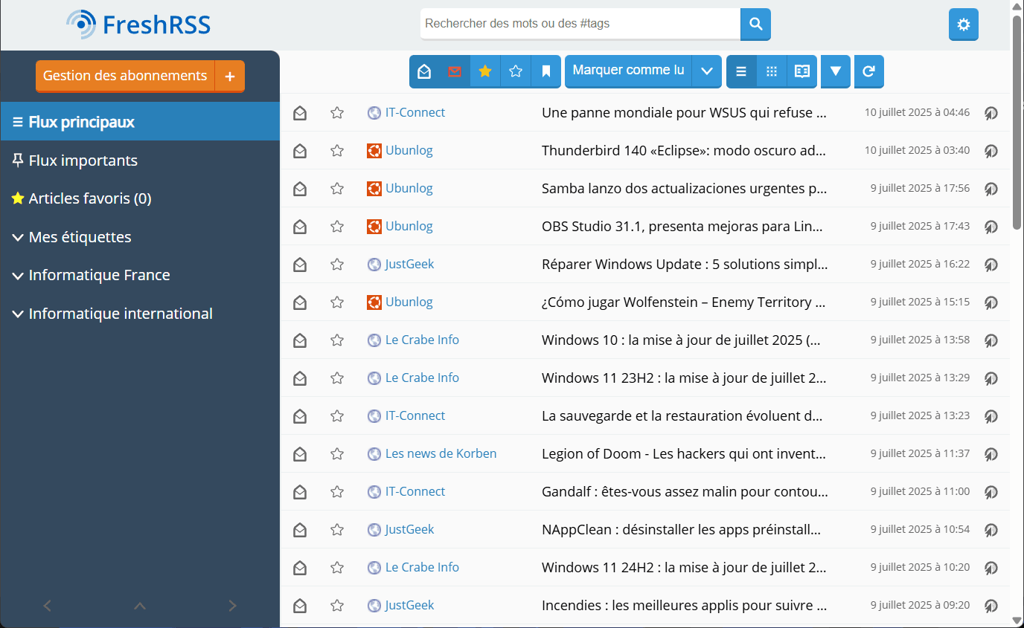Switch to global grid view

[x=772, y=71]
